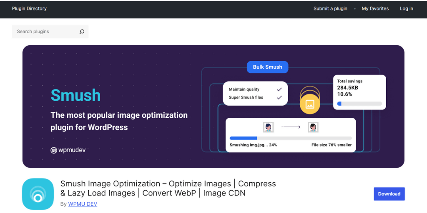Click the wpmudev logo in banner

[68, 150]
